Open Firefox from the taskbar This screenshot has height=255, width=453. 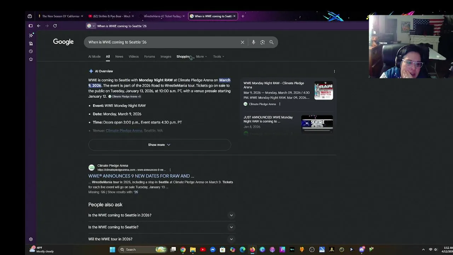[x=252, y=250]
